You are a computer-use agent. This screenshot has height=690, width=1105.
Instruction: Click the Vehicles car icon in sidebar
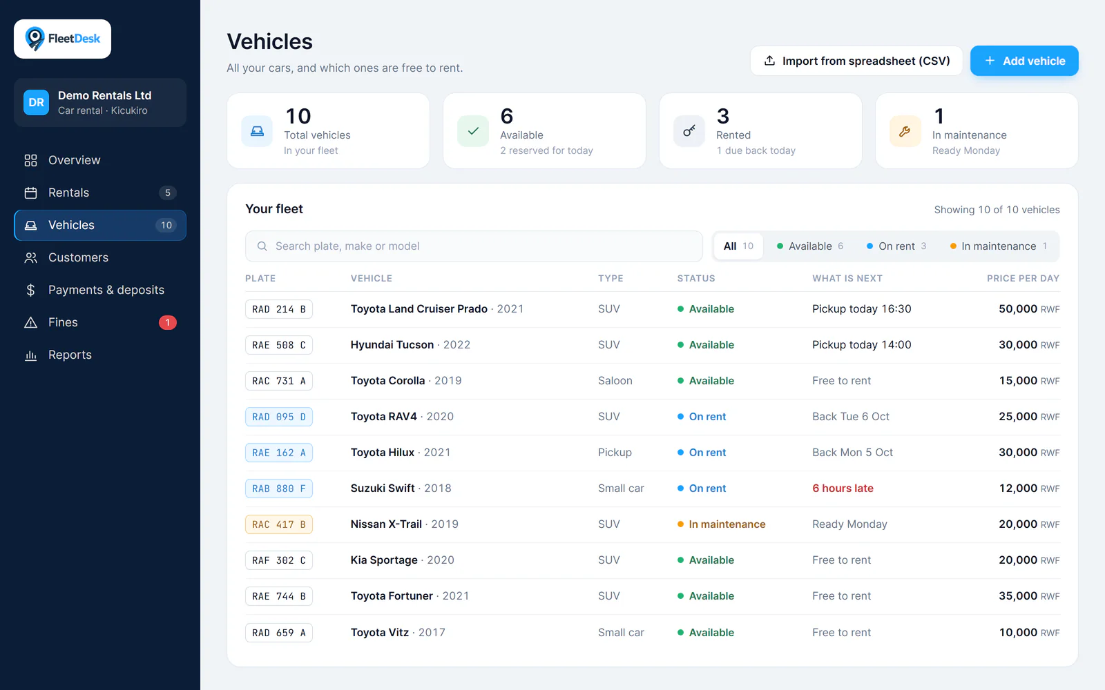[x=30, y=225]
